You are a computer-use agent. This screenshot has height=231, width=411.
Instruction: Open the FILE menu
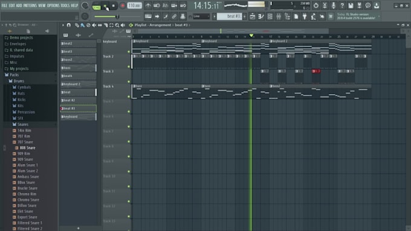coord(4,5)
